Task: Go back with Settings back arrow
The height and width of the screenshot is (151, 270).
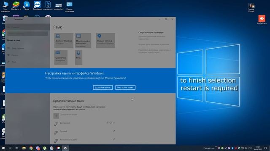Action: pyautogui.click(x=8, y=19)
